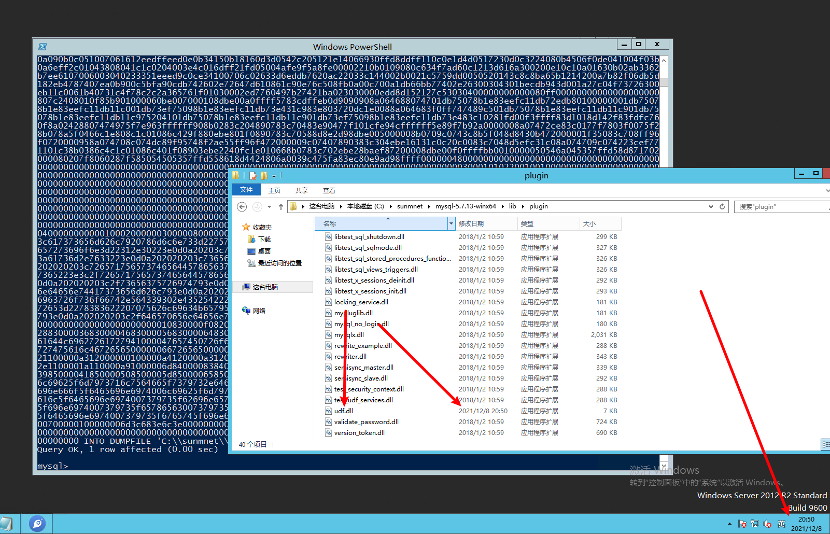Open the Customize Quick Access Toolbar dropdown
This screenshot has width=830, height=534.
[274, 176]
